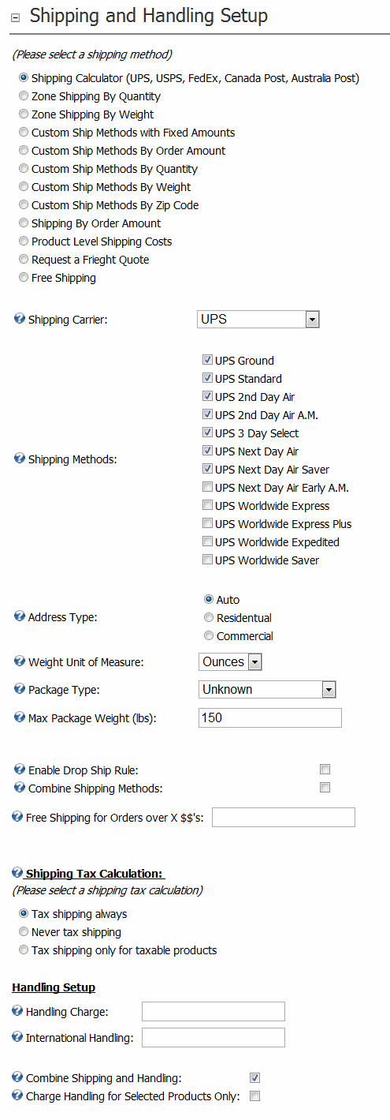The height and width of the screenshot is (1120, 390).
Task: Click help icon next to Handling Charge
Action: (17, 1011)
